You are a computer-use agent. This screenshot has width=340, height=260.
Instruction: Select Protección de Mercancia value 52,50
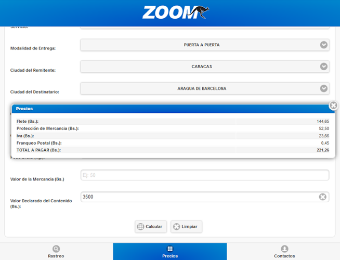tap(324, 128)
